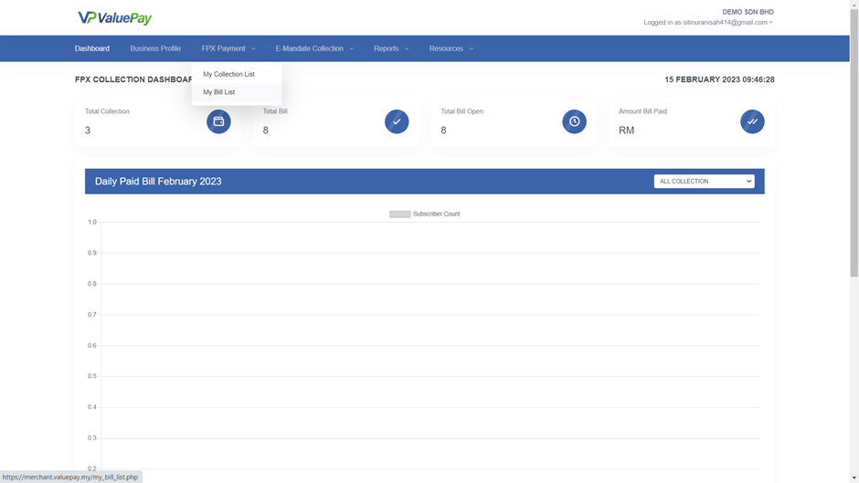This screenshot has width=859, height=483.
Task: Click the ValuePay logo
Action: pyautogui.click(x=115, y=18)
